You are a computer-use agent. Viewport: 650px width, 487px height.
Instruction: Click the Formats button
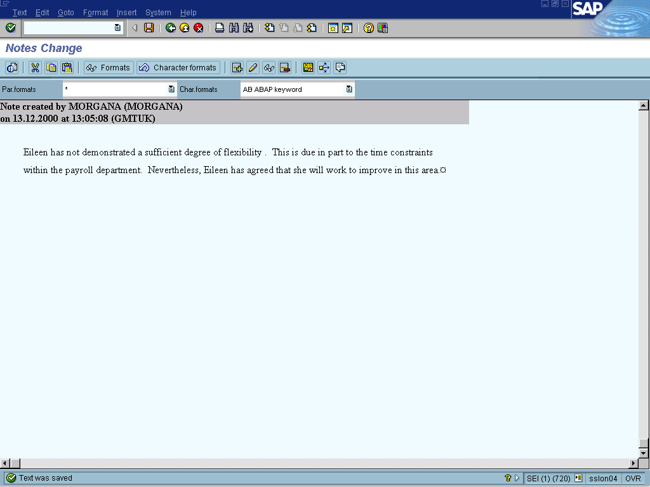tap(109, 67)
